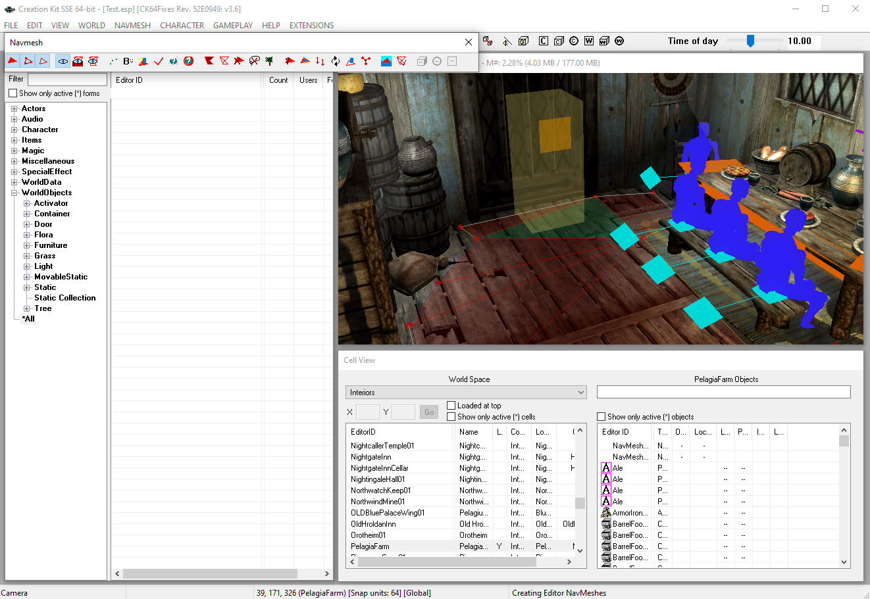This screenshot has height=599, width=870.
Task: Click the cube with letter C icon
Action: pyautogui.click(x=559, y=41)
